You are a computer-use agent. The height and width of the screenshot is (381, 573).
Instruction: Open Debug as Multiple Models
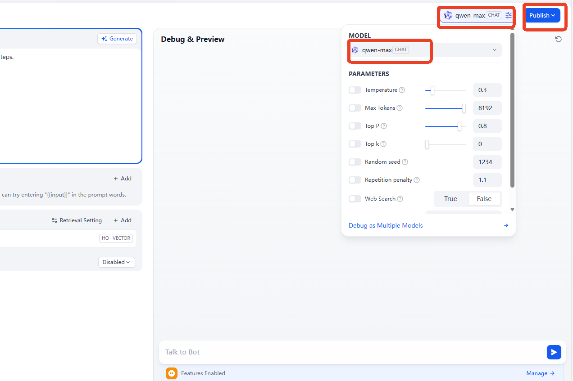tap(428, 226)
